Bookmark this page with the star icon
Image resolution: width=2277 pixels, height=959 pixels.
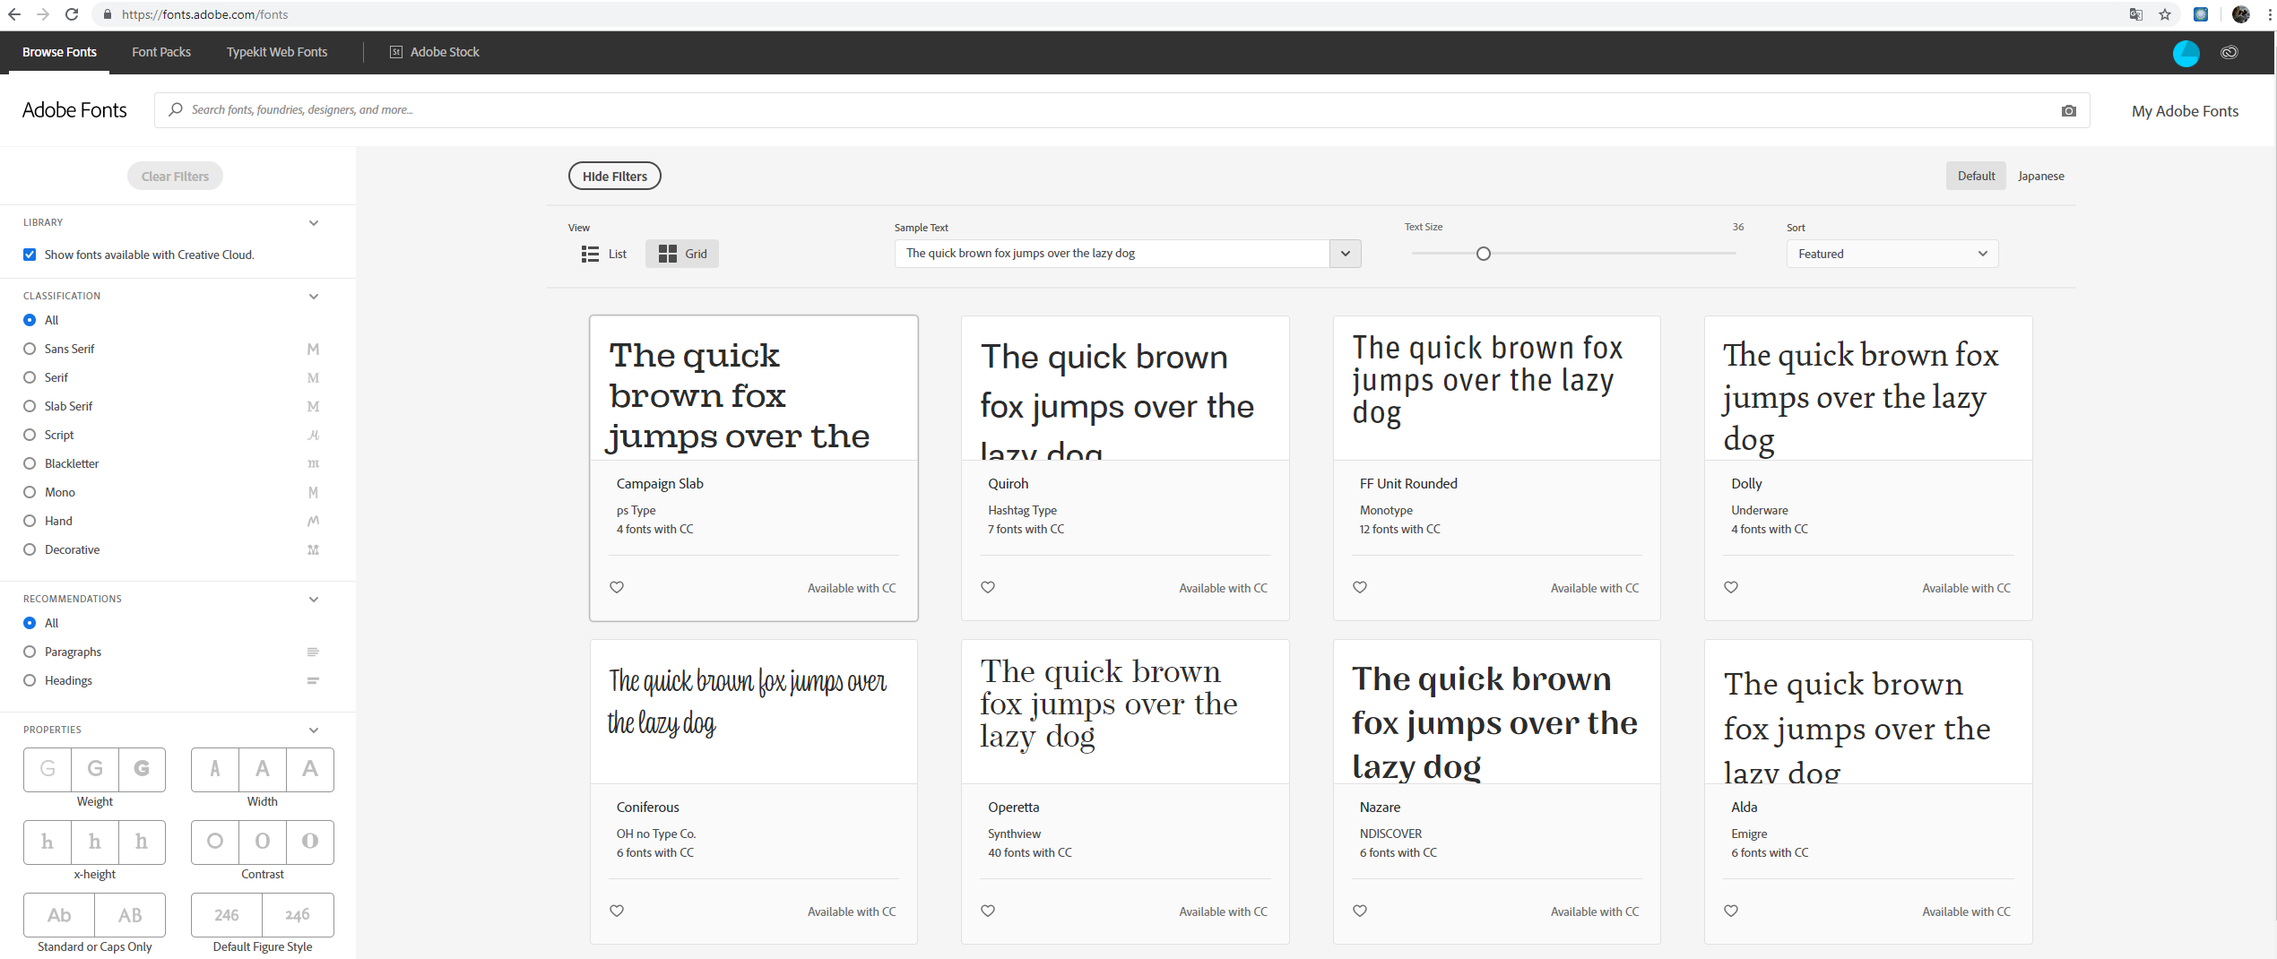[2165, 14]
